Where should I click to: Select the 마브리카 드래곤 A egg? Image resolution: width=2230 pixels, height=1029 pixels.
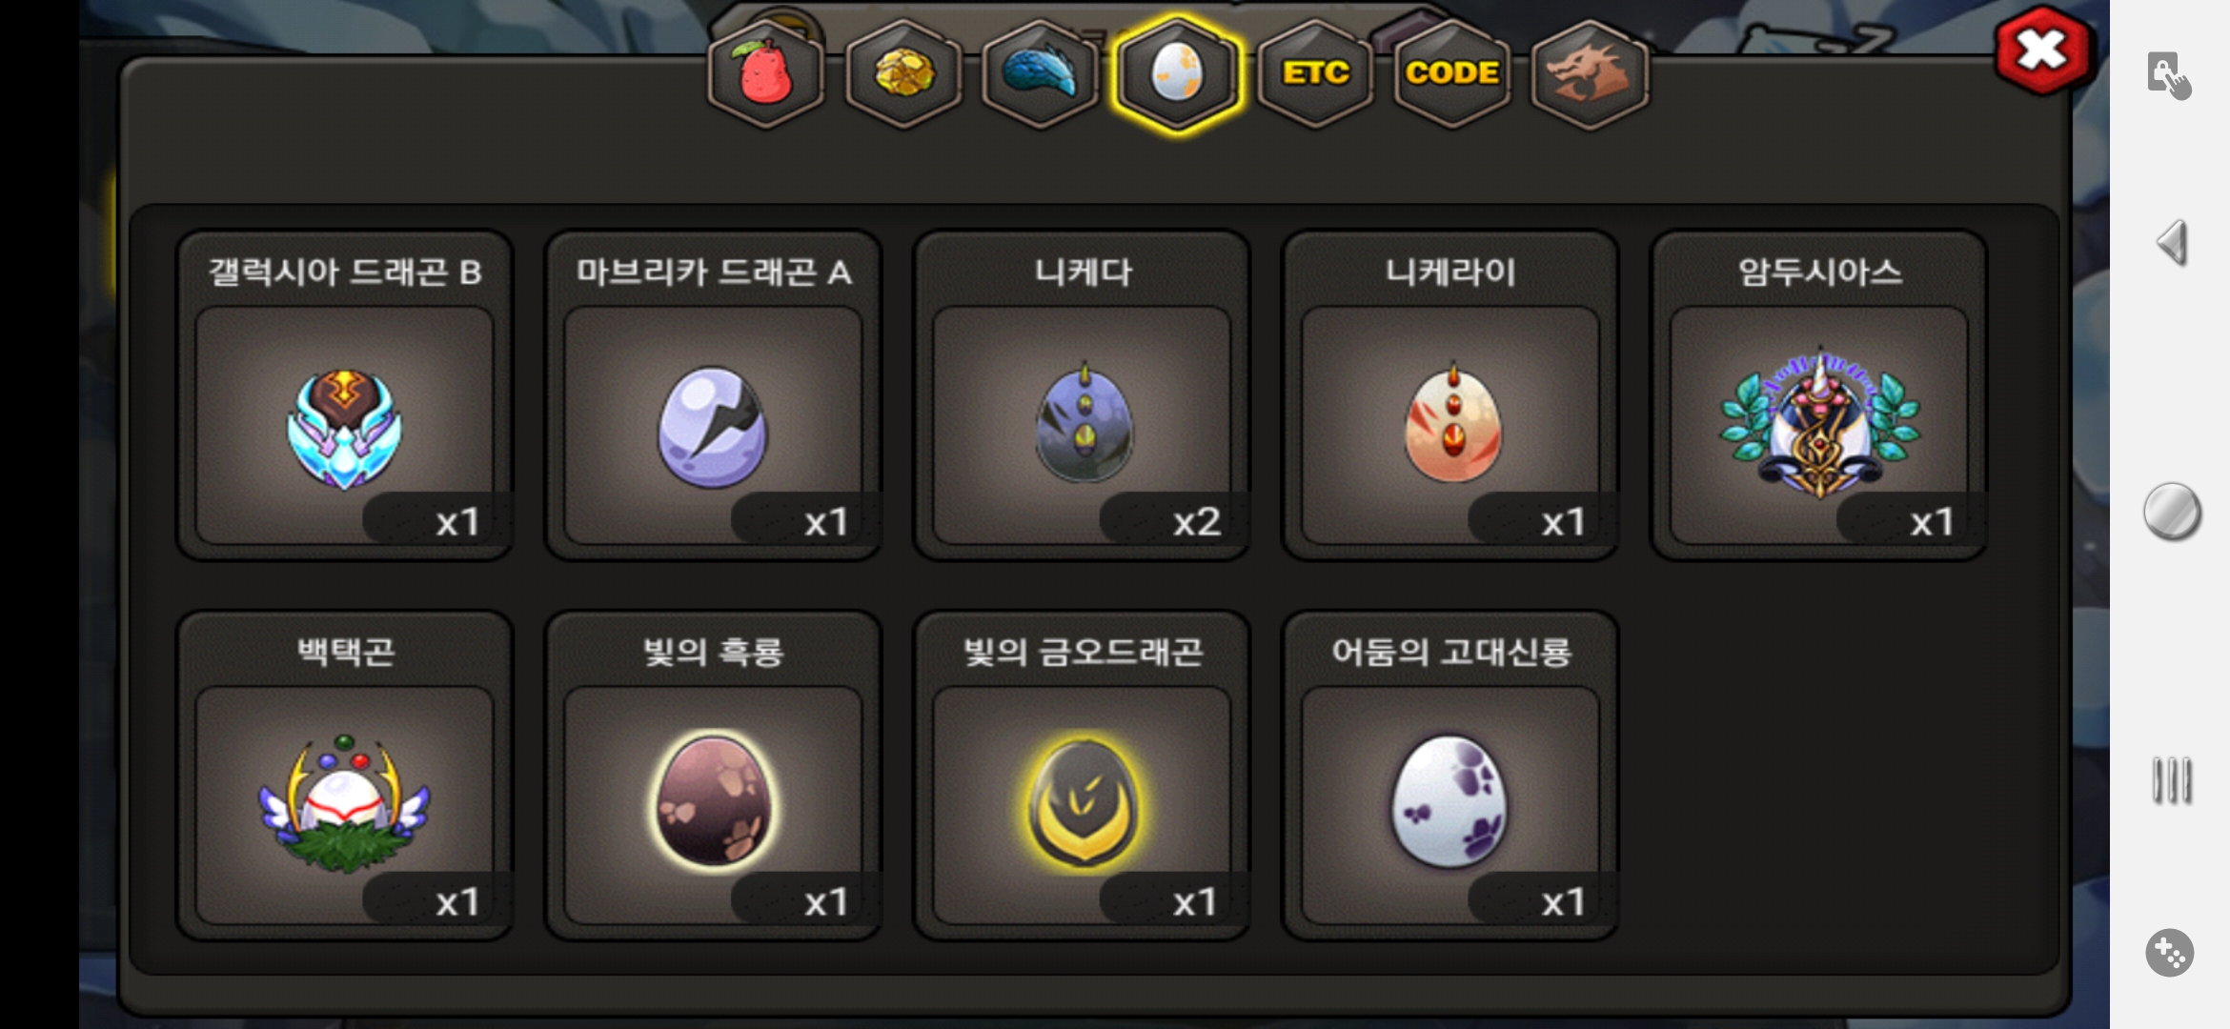point(713,395)
